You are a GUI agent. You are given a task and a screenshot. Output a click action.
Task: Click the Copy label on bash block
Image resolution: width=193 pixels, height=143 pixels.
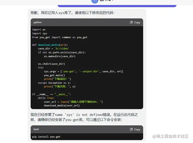tap(137, 129)
